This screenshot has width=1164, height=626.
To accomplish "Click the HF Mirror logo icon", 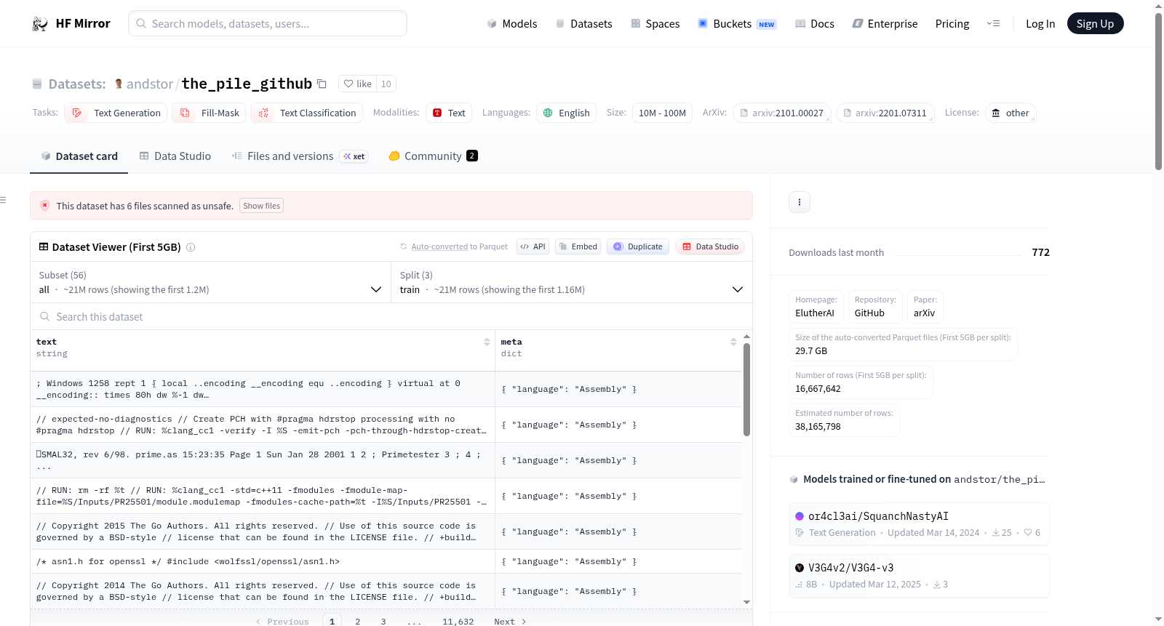I will click(x=40, y=24).
